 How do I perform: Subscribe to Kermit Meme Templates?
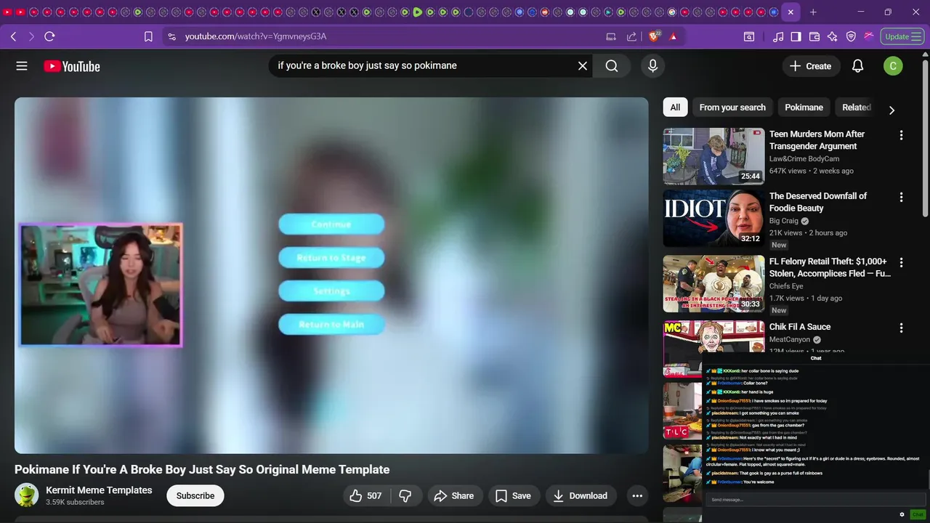point(195,496)
